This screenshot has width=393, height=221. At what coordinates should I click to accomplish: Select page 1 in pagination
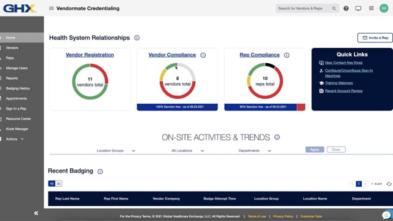(x=359, y=184)
